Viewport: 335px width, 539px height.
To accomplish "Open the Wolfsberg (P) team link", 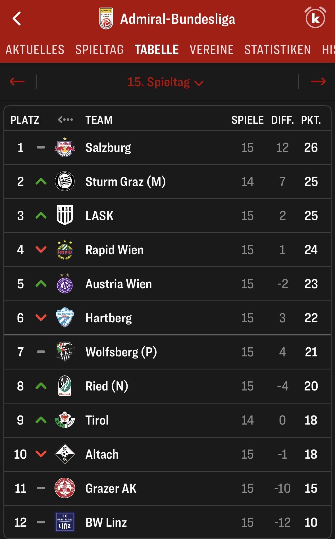I will [x=121, y=352].
